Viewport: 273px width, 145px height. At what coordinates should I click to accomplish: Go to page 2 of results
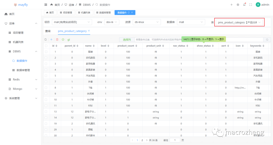coord(142,140)
